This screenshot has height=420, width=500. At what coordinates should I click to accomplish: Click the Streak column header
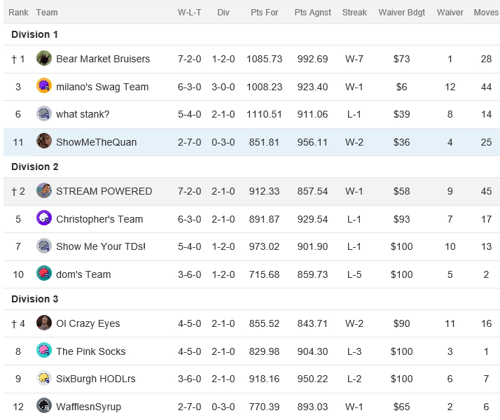pos(354,13)
